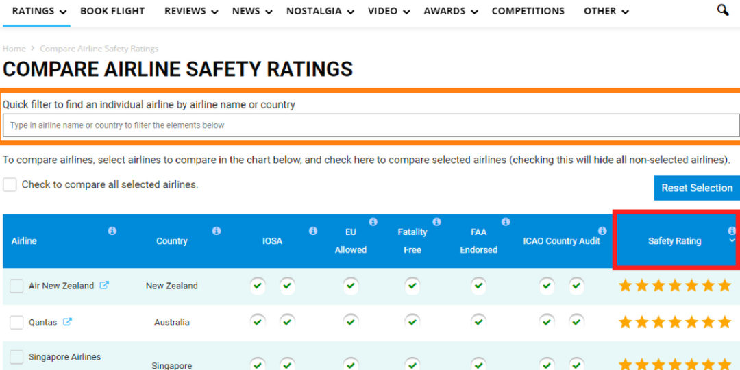Open the Competitions menu item
This screenshot has height=370, width=740.
click(x=528, y=11)
